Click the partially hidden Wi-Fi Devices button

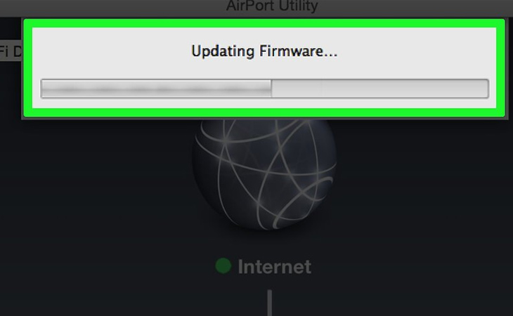pos(11,51)
